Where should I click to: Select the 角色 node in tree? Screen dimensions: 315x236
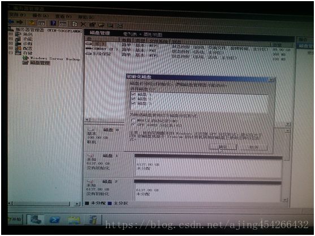pos(28,34)
